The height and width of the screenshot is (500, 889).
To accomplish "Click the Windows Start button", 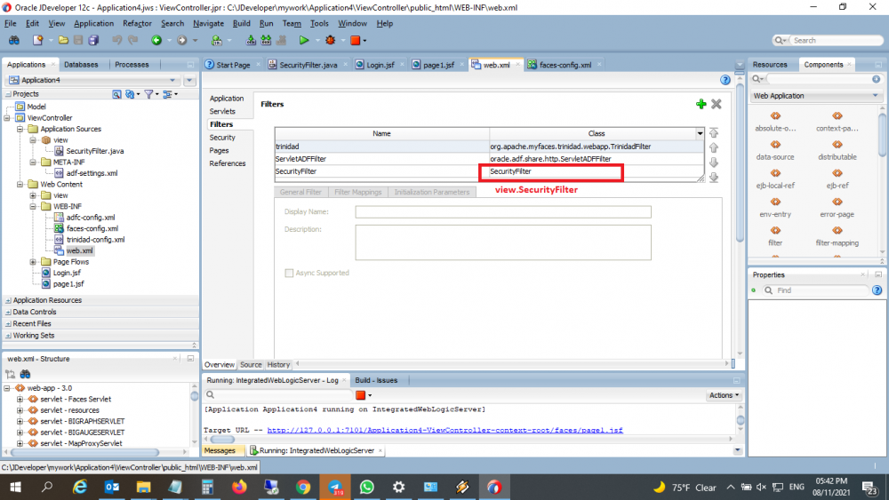I will 15,487.
